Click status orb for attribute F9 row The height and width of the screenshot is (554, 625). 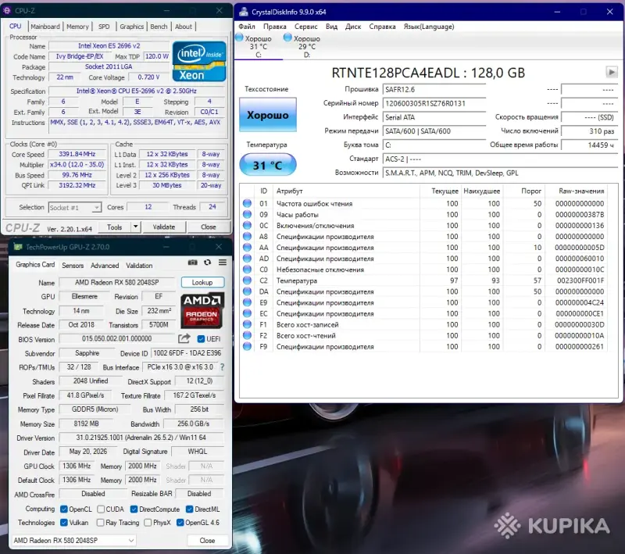point(247,346)
